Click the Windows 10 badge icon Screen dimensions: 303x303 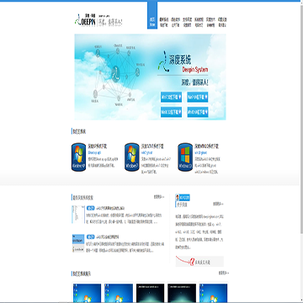pos(185,157)
